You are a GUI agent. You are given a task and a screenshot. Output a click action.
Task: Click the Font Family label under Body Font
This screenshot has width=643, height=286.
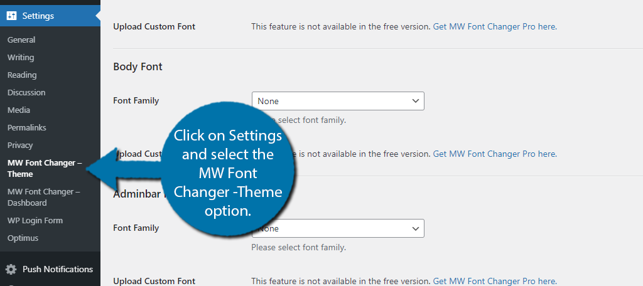(x=136, y=100)
